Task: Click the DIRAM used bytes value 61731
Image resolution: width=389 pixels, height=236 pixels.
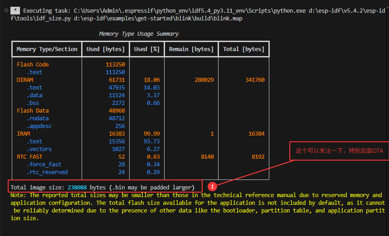Action: [x=117, y=80]
